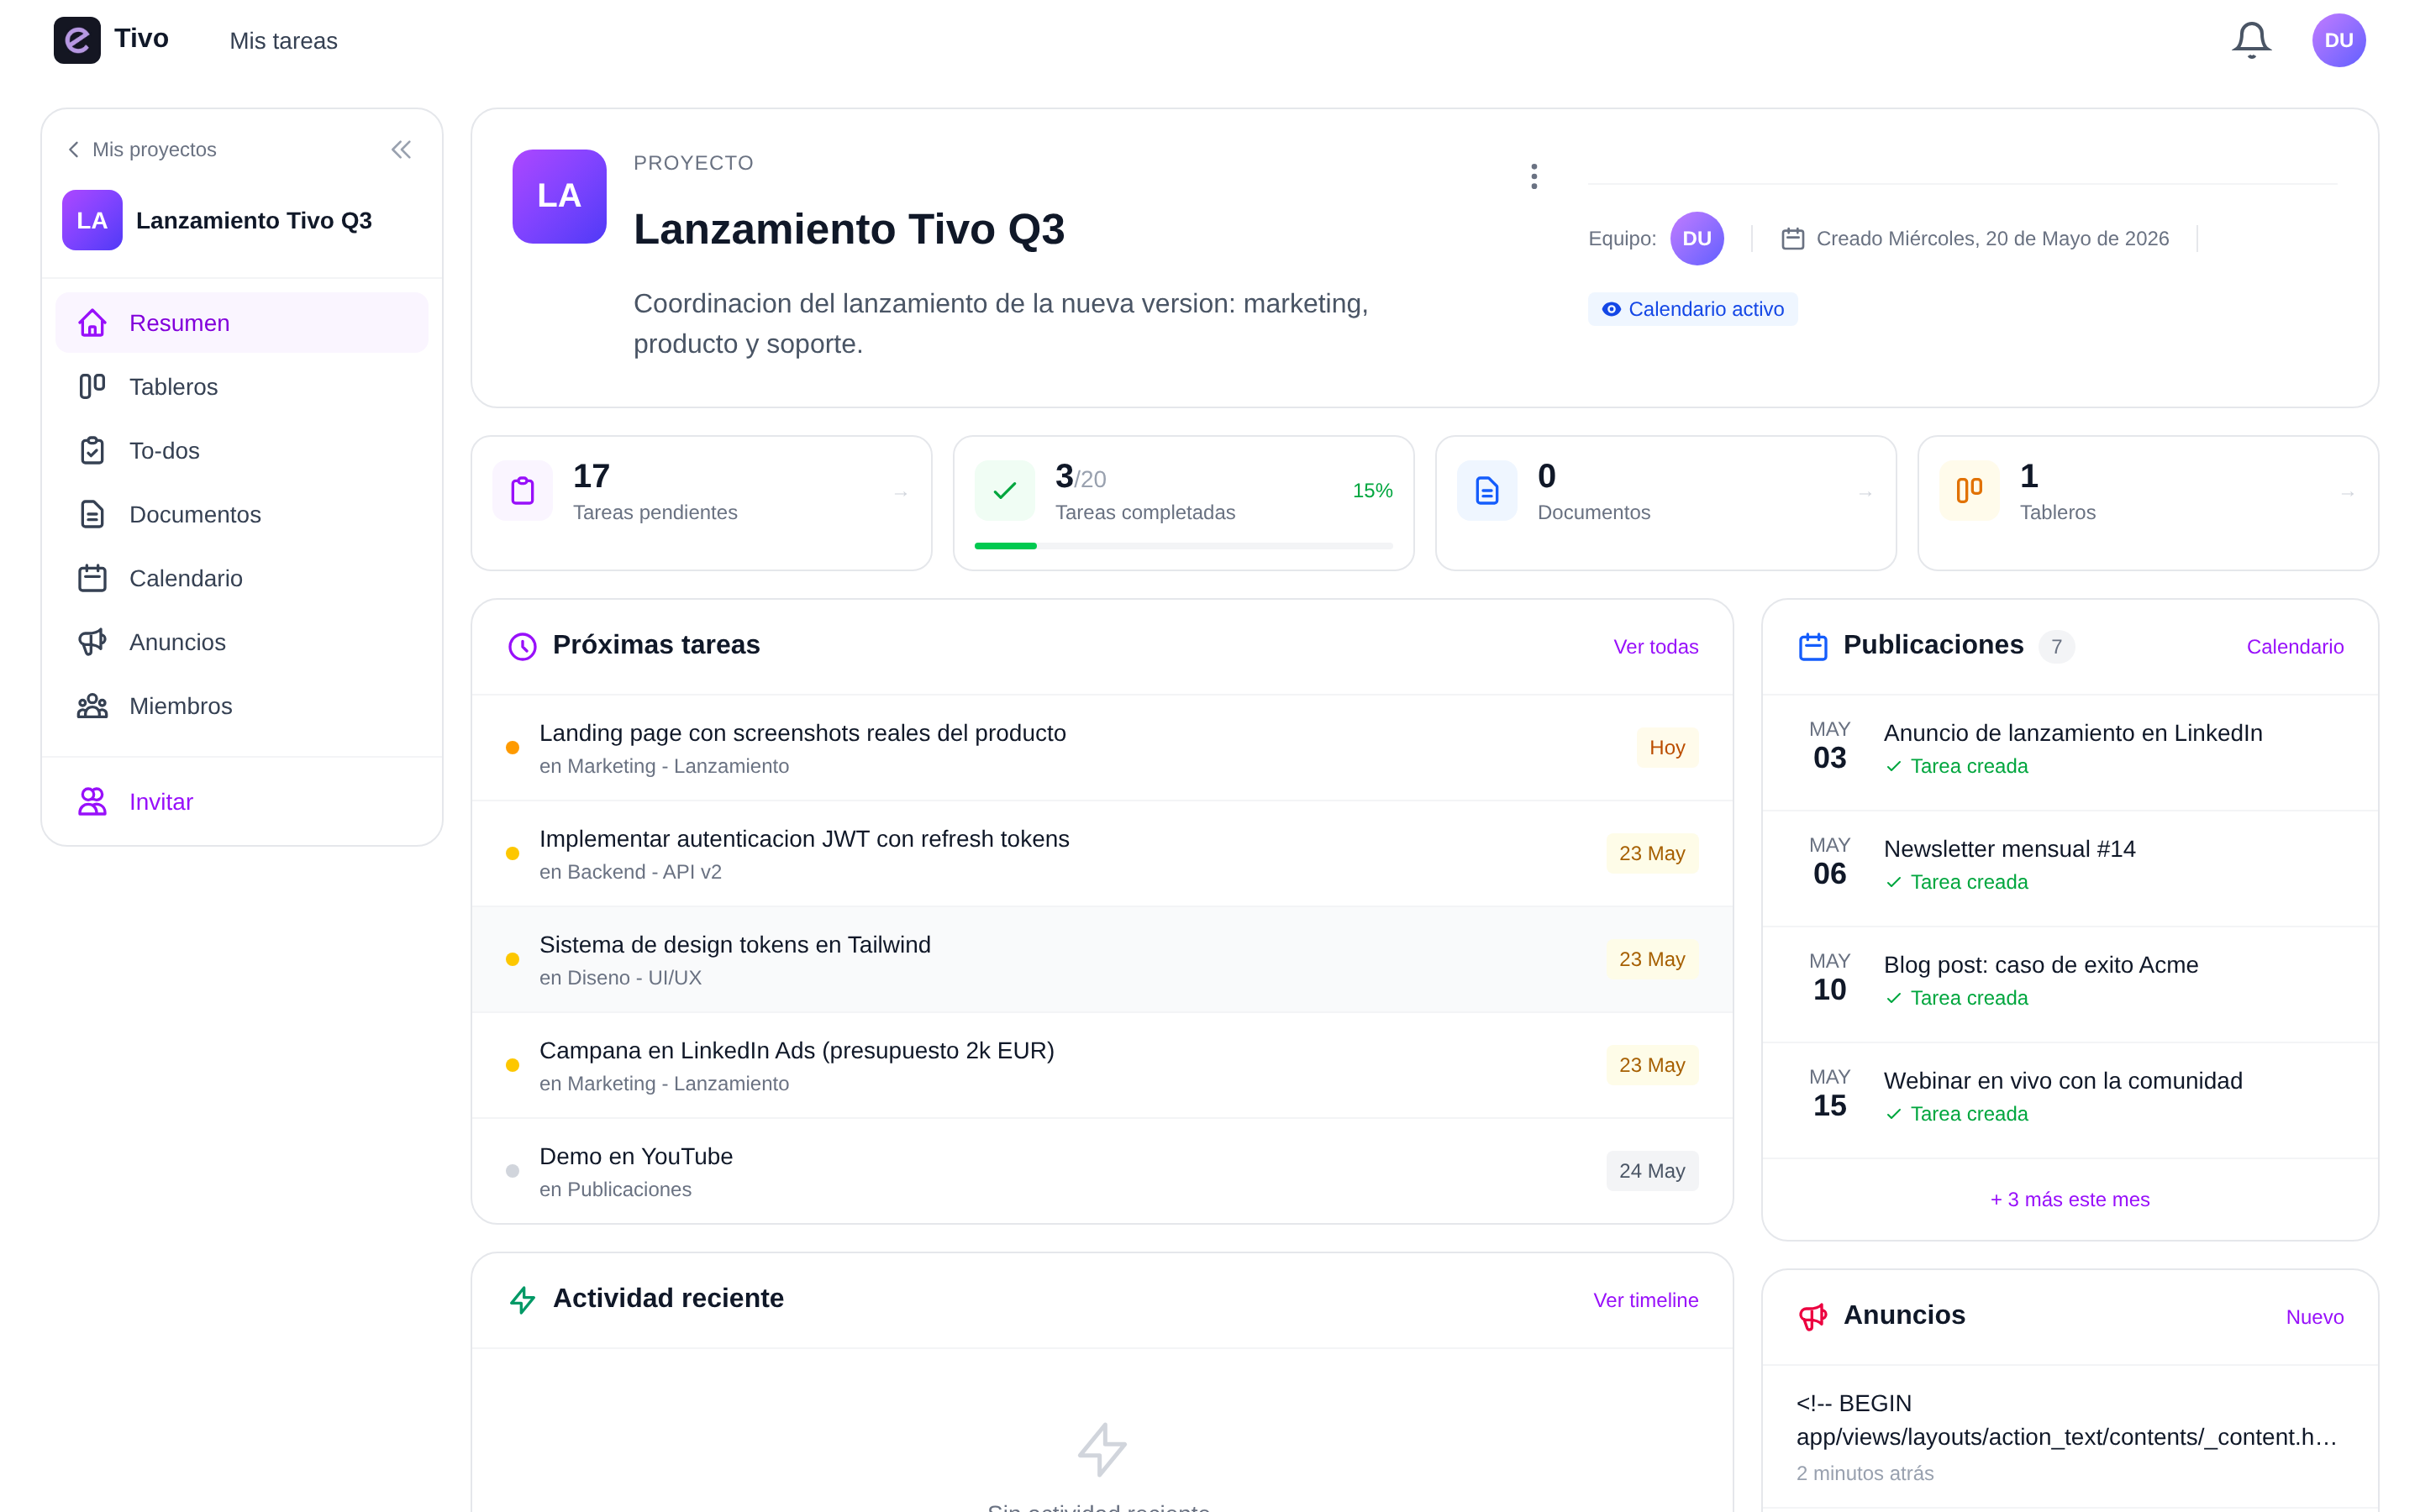Open the notifications bell
The width and height of the screenshot is (2420, 1512).
click(x=2251, y=40)
